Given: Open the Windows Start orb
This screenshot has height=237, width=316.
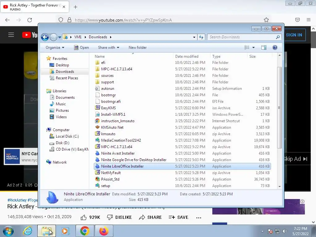Looking at the screenshot, I should [x=8, y=231].
